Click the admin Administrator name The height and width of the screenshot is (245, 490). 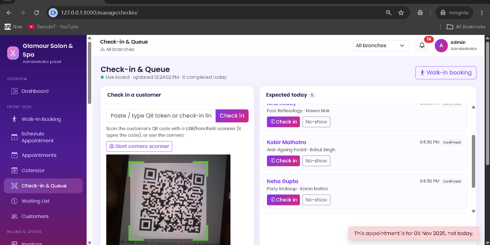click(463, 45)
